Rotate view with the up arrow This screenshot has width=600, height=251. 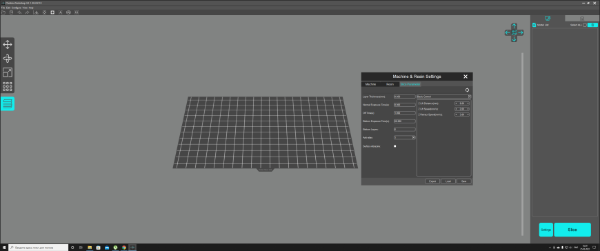coord(514,26)
